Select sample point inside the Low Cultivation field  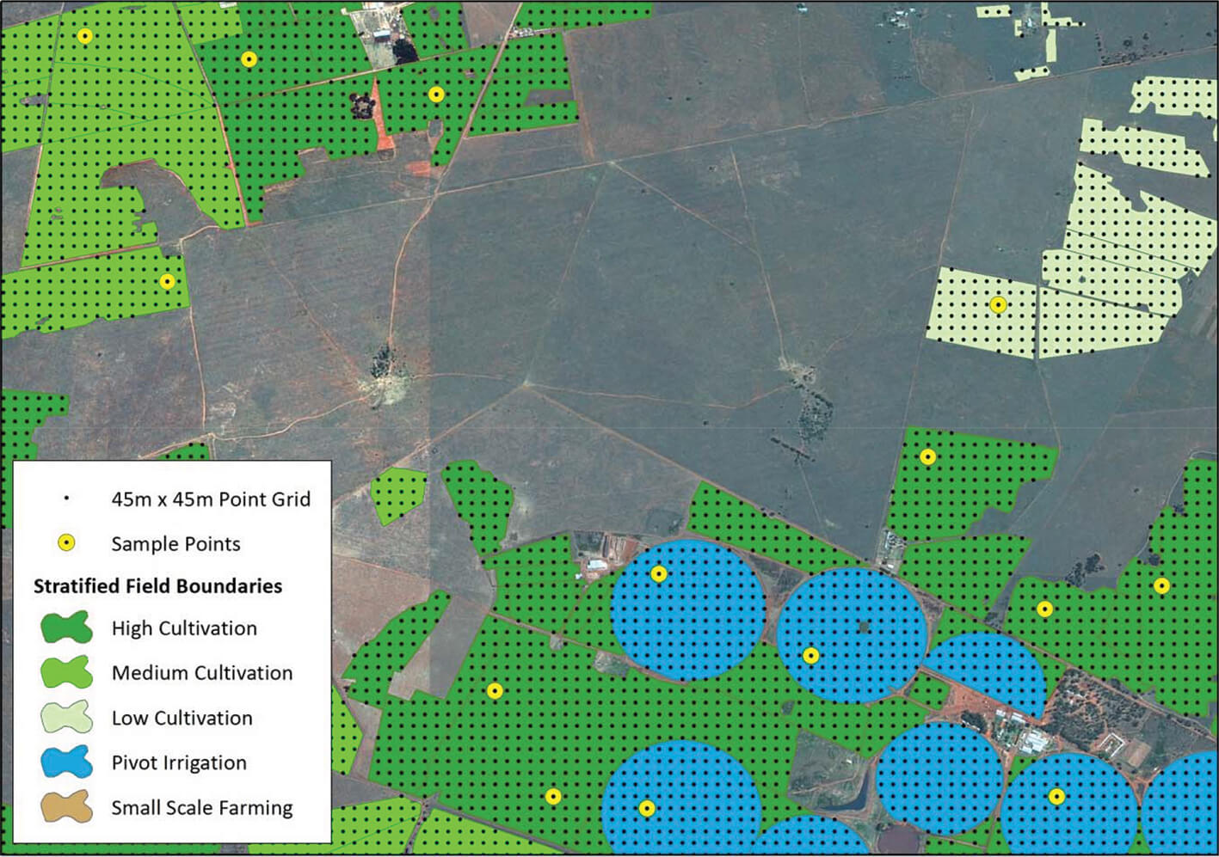pos(998,304)
